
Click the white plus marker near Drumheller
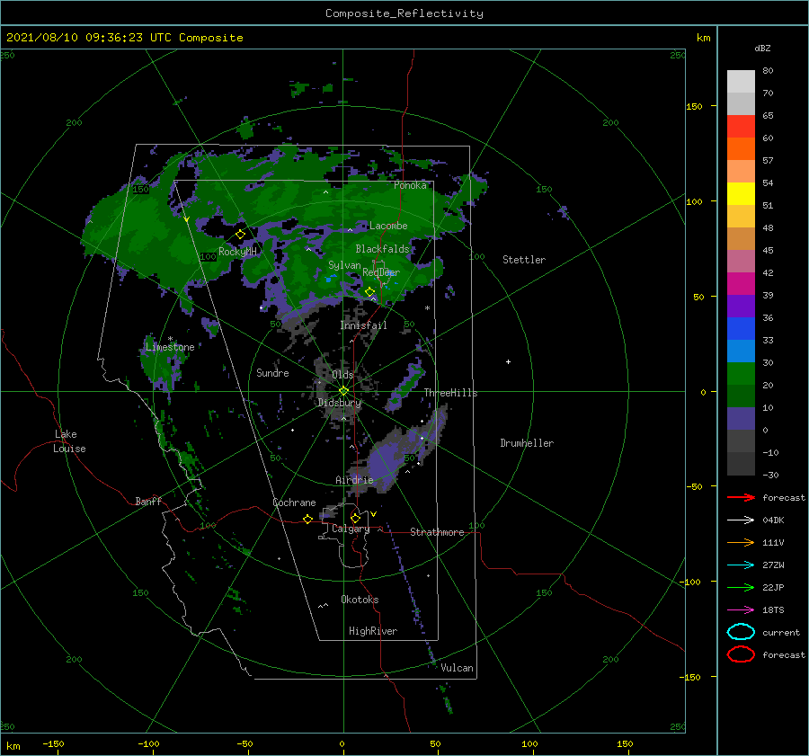(508, 361)
